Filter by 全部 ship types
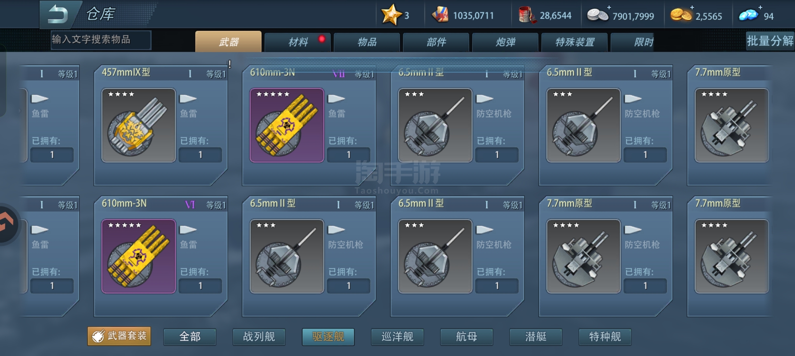795x356 pixels. point(190,337)
